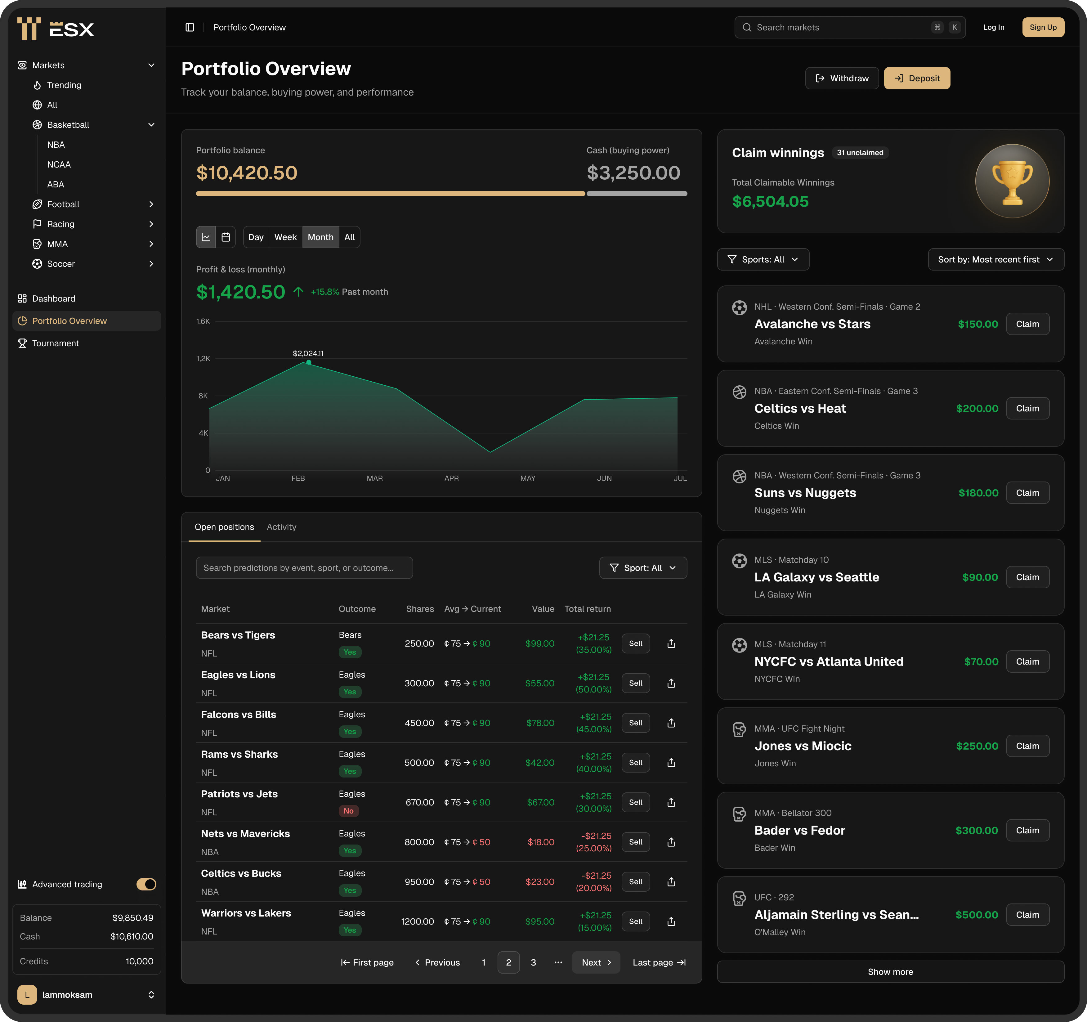Click the Withdraw button

[x=842, y=78]
